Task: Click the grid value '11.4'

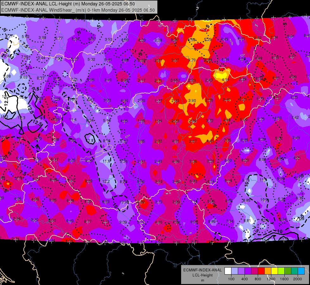Action: [73, 120]
